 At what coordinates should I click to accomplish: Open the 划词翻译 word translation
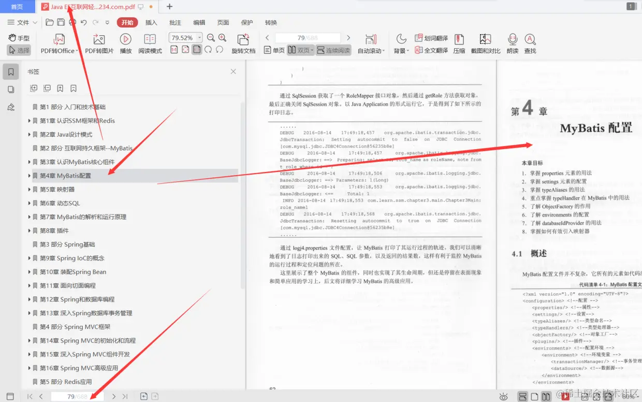point(431,38)
